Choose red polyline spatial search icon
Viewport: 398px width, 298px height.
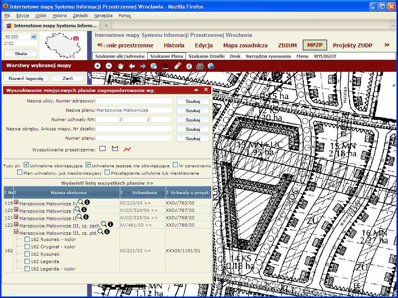[x=127, y=149]
